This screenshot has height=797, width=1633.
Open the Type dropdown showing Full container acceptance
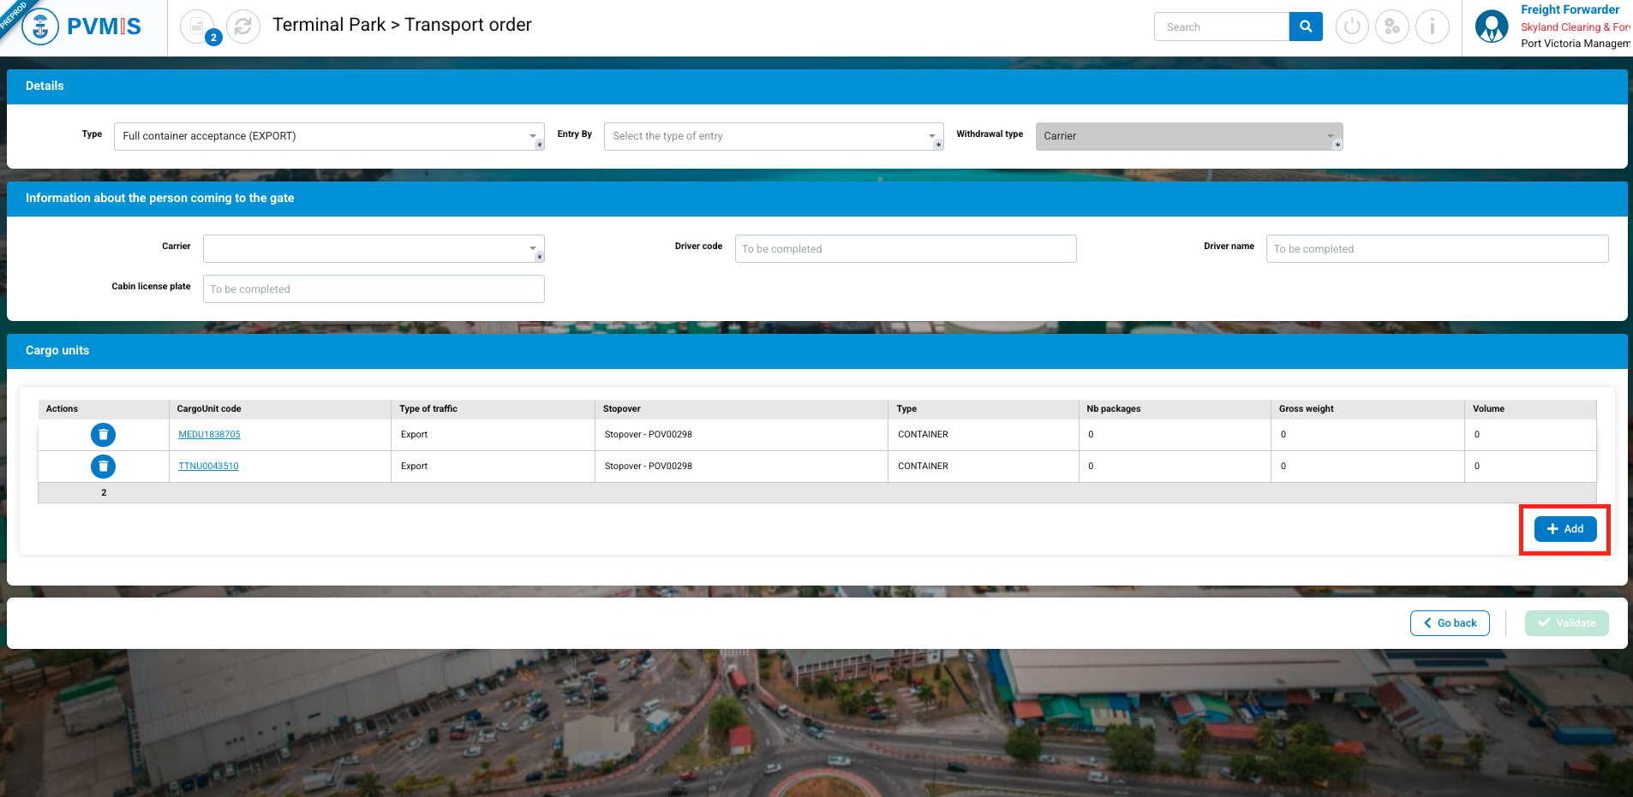tap(328, 136)
